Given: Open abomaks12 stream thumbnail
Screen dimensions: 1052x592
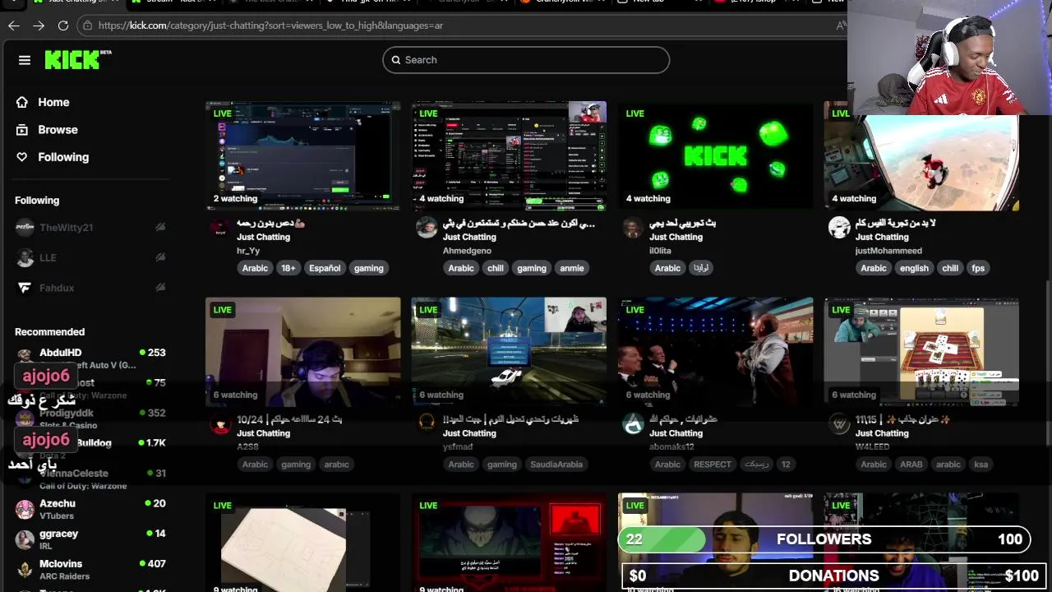Looking at the screenshot, I should pyautogui.click(x=716, y=352).
